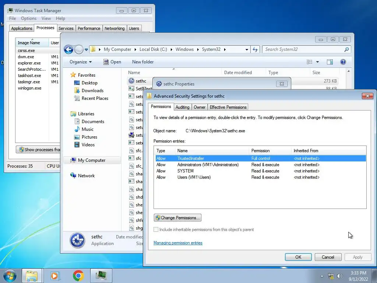
Task: Click New folder in Explorer toolbar
Action: pos(143,62)
